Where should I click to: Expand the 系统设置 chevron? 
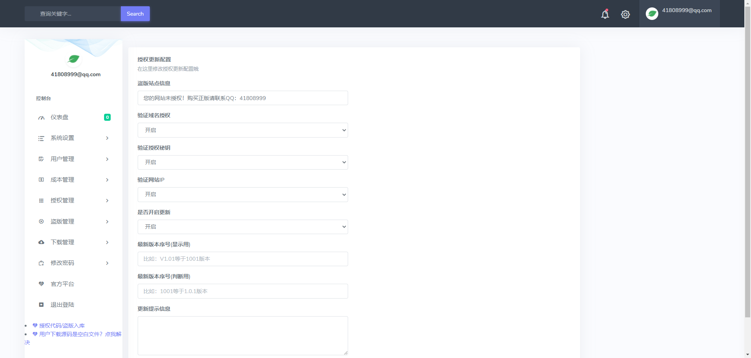click(107, 138)
